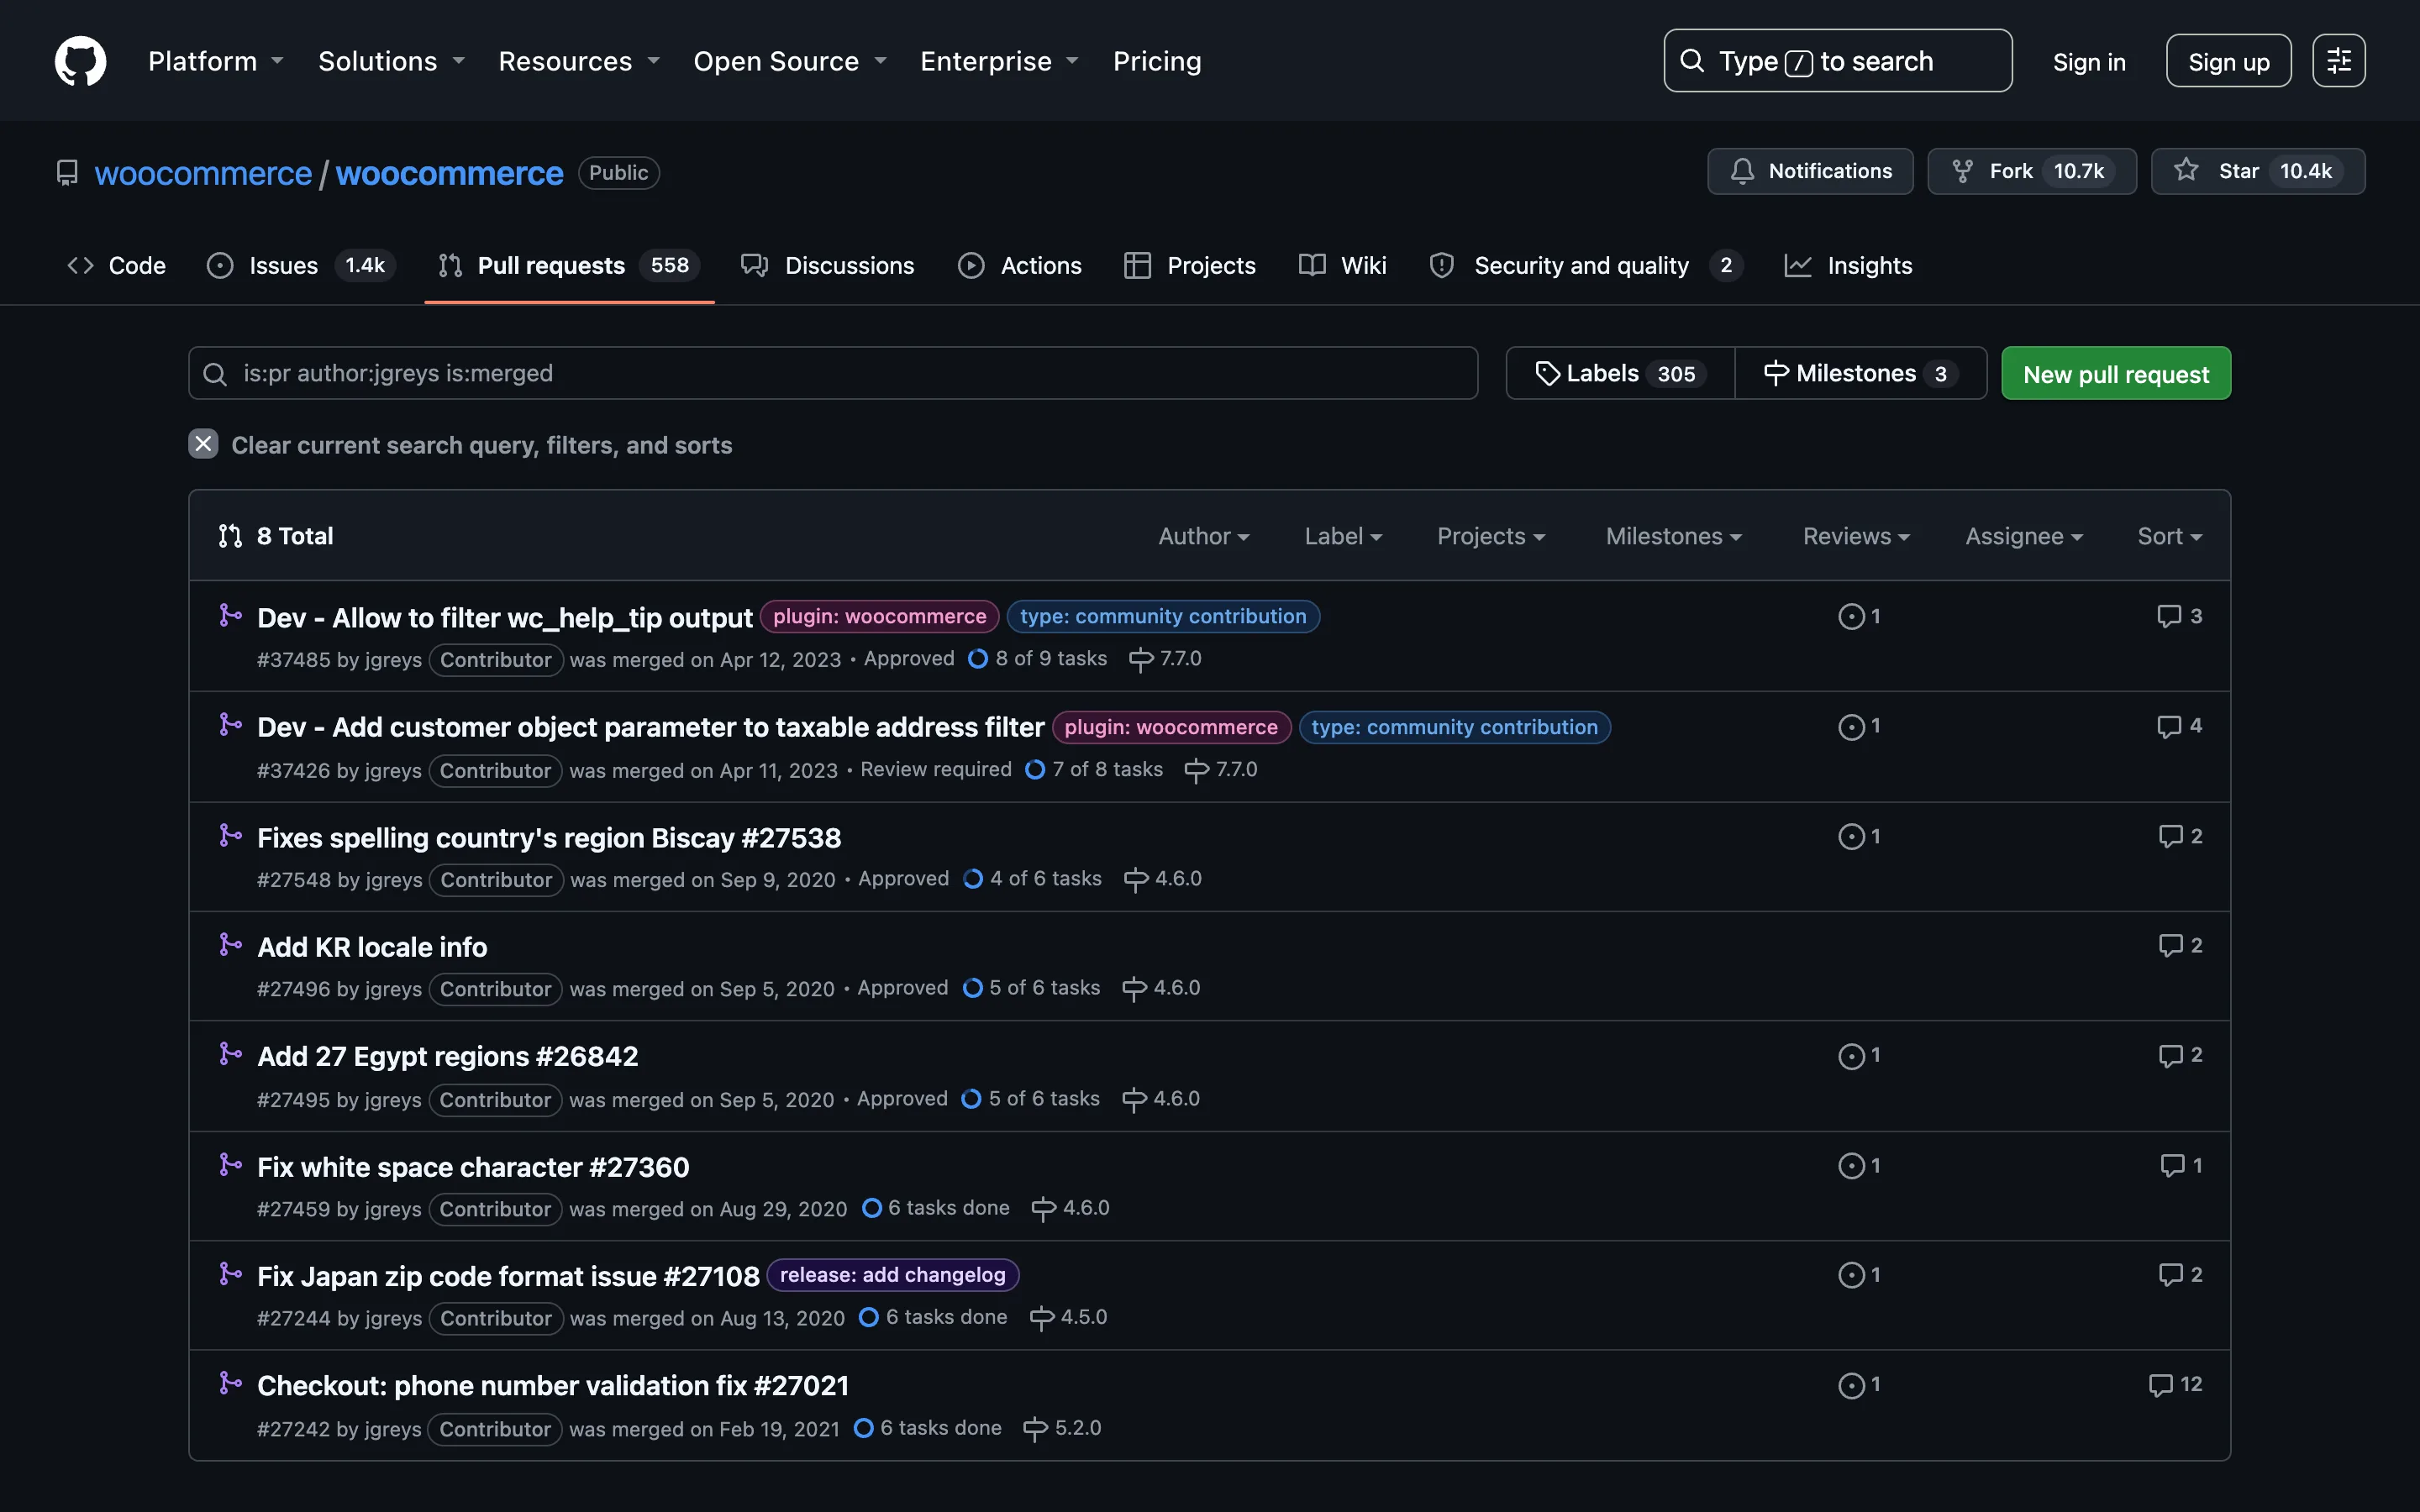Open 4.5.0 milestone on Japan zip PR

pyautogui.click(x=1068, y=1317)
